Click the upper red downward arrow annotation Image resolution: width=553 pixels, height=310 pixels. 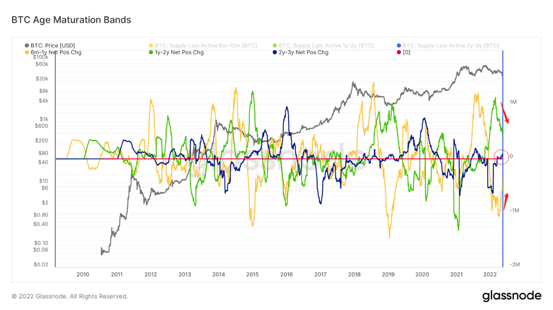tap(504, 112)
